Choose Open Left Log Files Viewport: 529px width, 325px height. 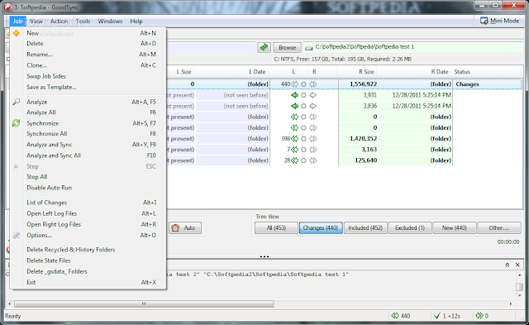(x=88, y=213)
